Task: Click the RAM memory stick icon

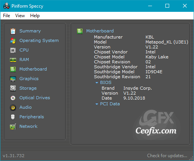Action: click(13, 60)
